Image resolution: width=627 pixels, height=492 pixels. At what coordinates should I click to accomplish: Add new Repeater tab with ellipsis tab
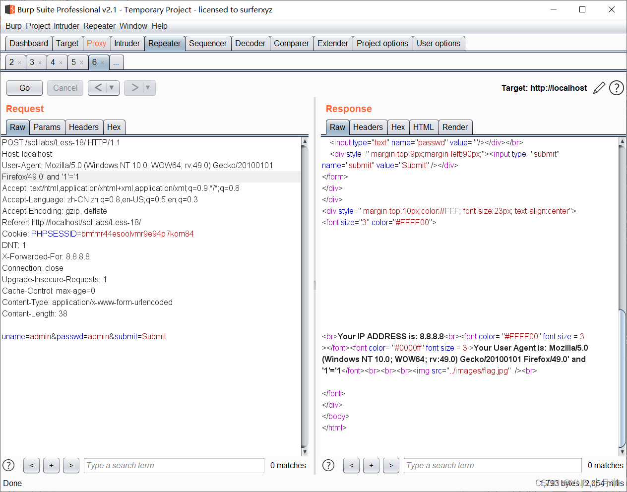click(116, 62)
